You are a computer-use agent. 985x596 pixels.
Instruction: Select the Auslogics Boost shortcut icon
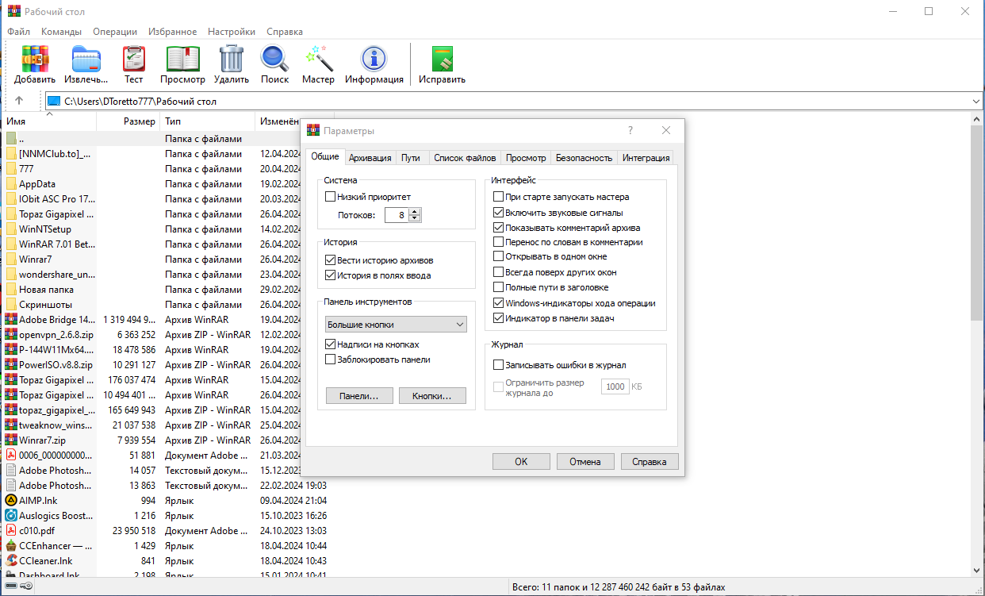11,516
